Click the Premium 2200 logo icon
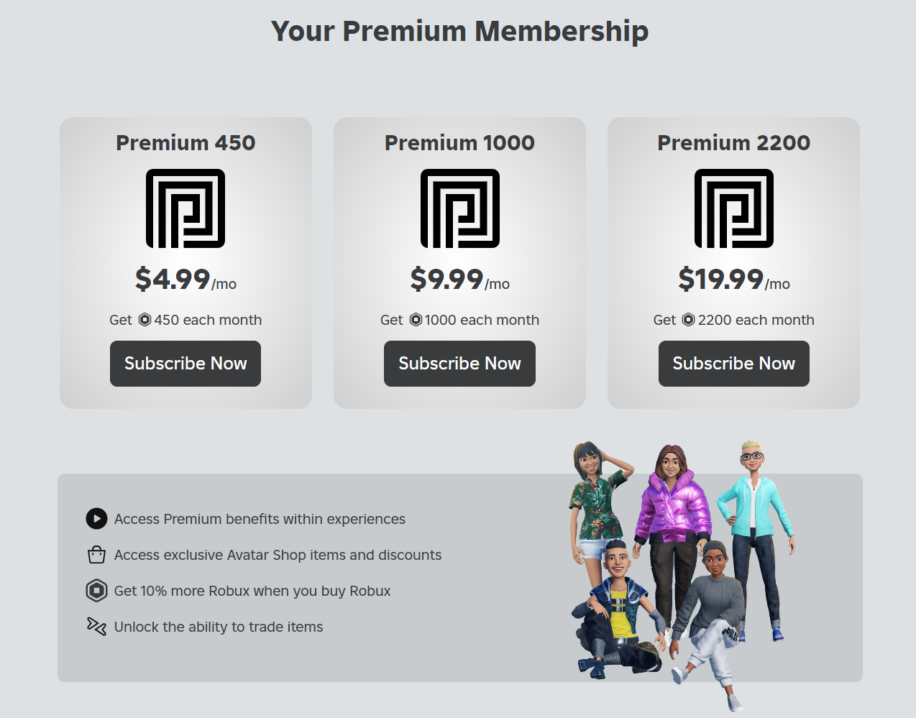The image size is (916, 718). (x=733, y=208)
